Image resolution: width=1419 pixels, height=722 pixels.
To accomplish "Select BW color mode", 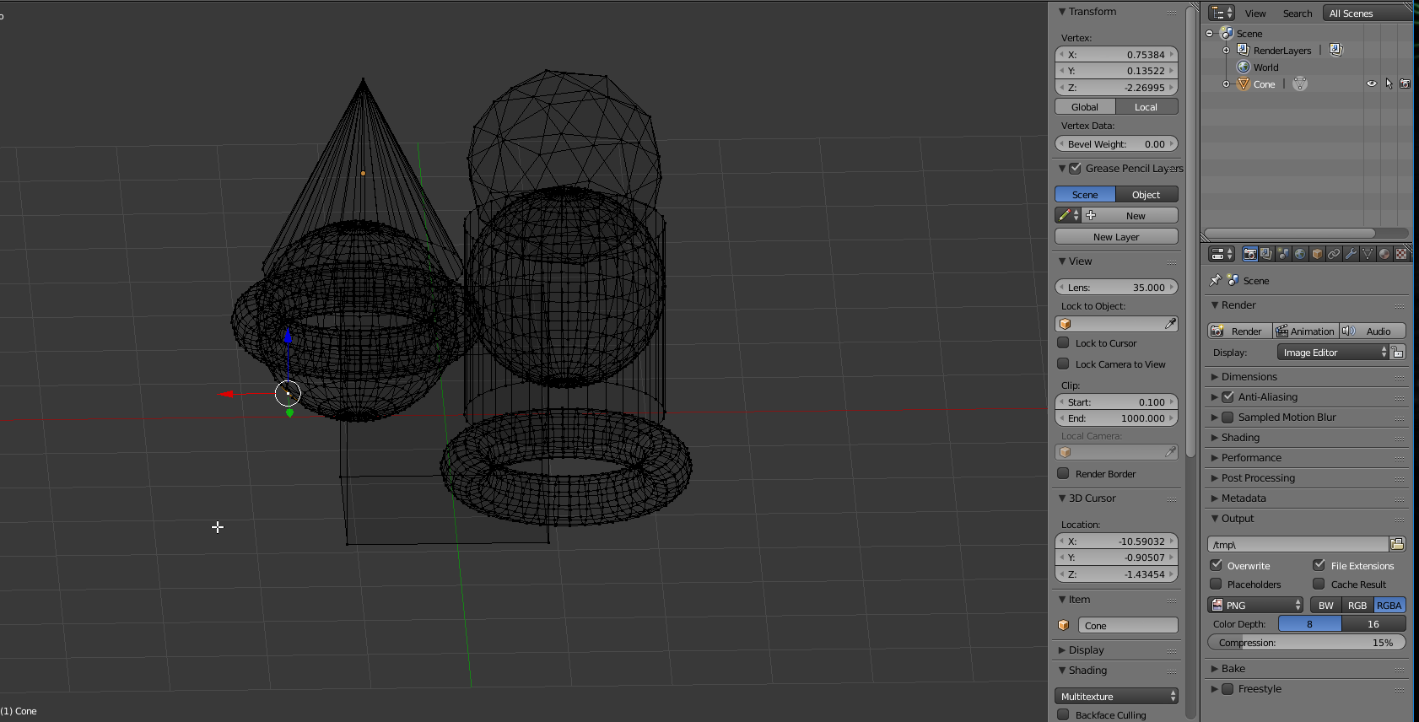I will [1326, 605].
